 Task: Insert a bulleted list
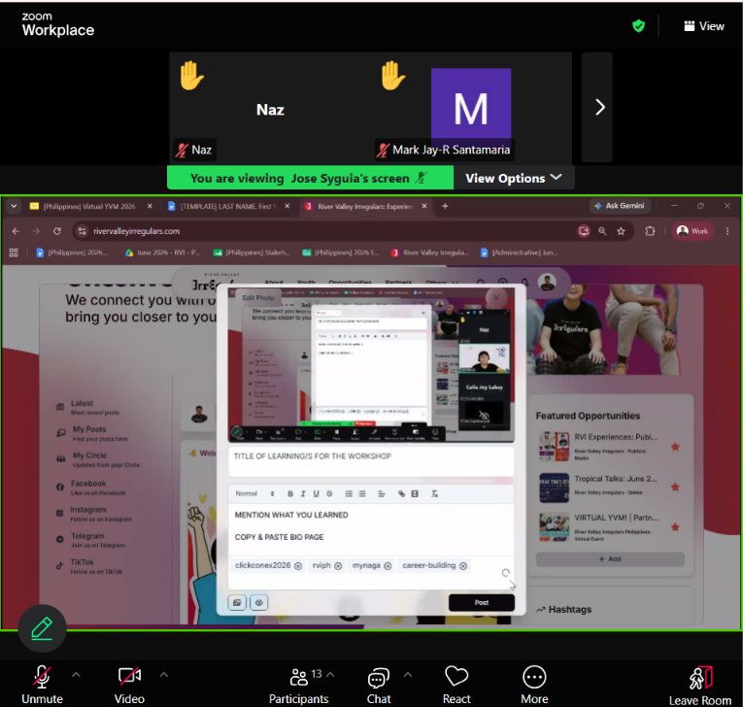click(362, 493)
